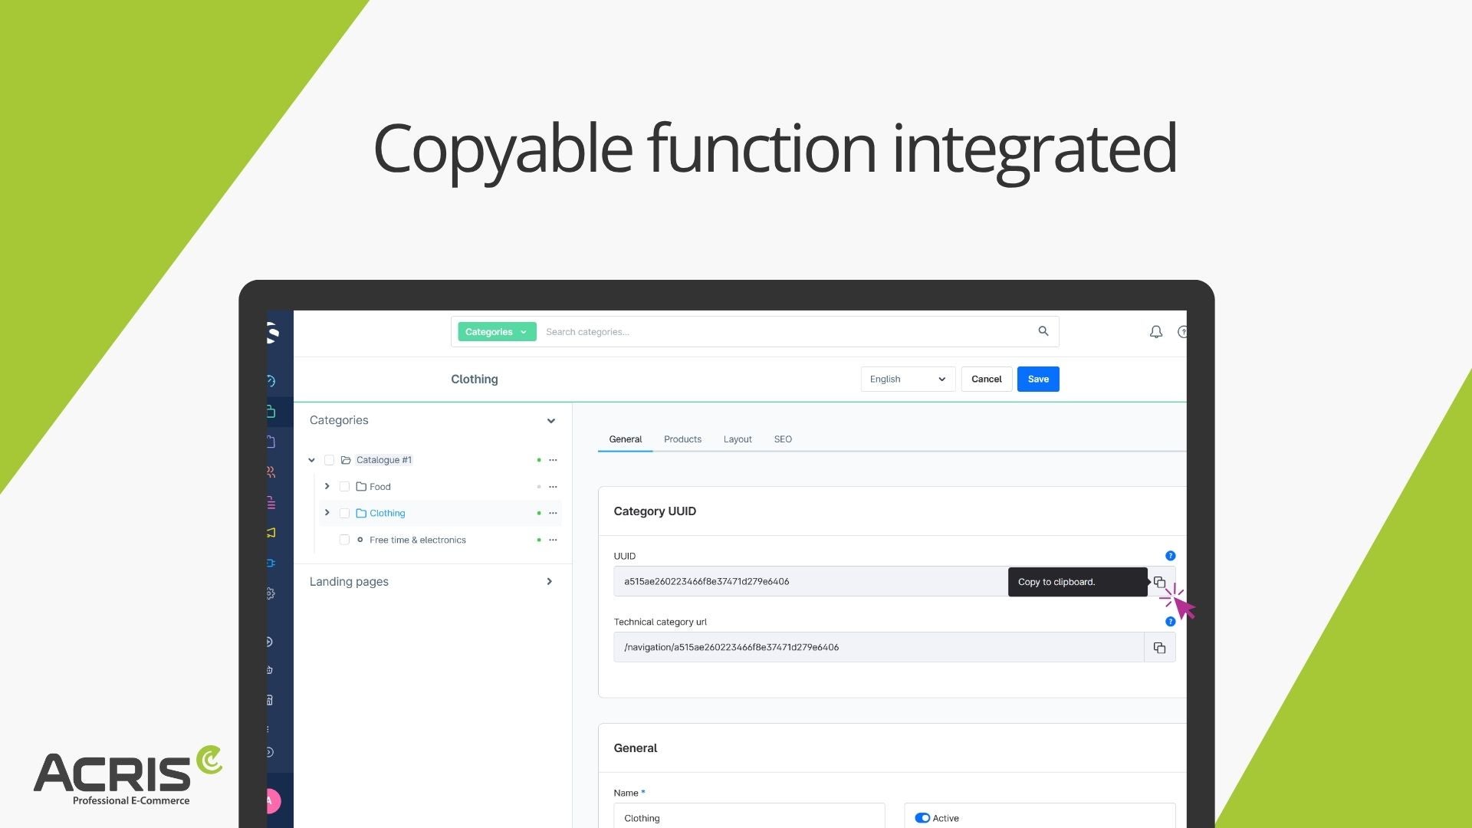
Task: Click into the Search categories field
Action: [x=786, y=332]
